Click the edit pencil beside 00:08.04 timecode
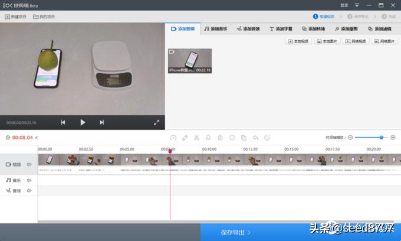 point(37,138)
